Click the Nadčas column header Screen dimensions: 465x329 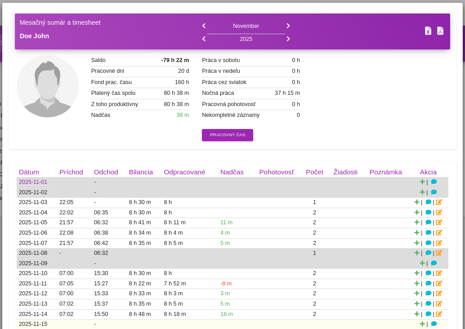232,172
